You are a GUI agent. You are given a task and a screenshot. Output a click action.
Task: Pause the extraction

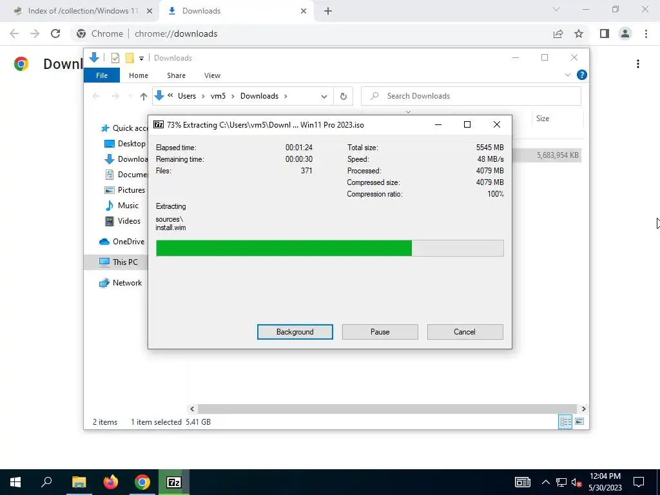coord(380,332)
